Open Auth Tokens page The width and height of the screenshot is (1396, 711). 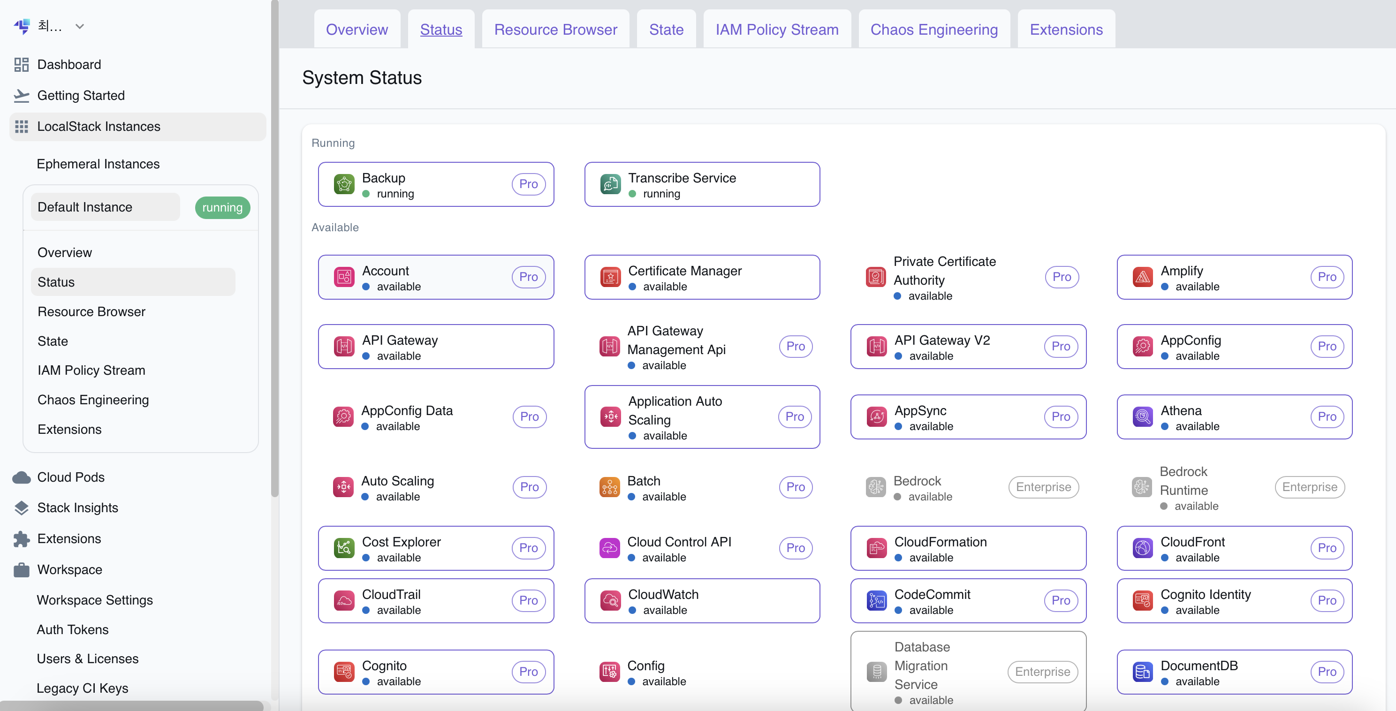(x=73, y=630)
